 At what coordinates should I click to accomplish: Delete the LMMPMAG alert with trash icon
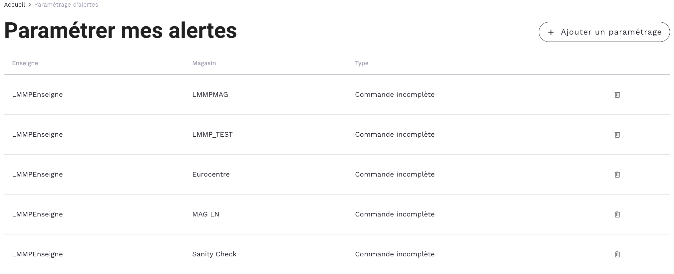617,95
